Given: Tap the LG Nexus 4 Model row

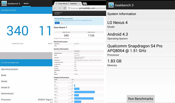Looking at the screenshot, I should 141,24.
